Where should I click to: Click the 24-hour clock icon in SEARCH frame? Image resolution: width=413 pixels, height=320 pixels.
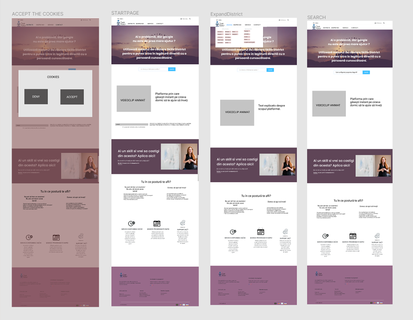coord(325,236)
